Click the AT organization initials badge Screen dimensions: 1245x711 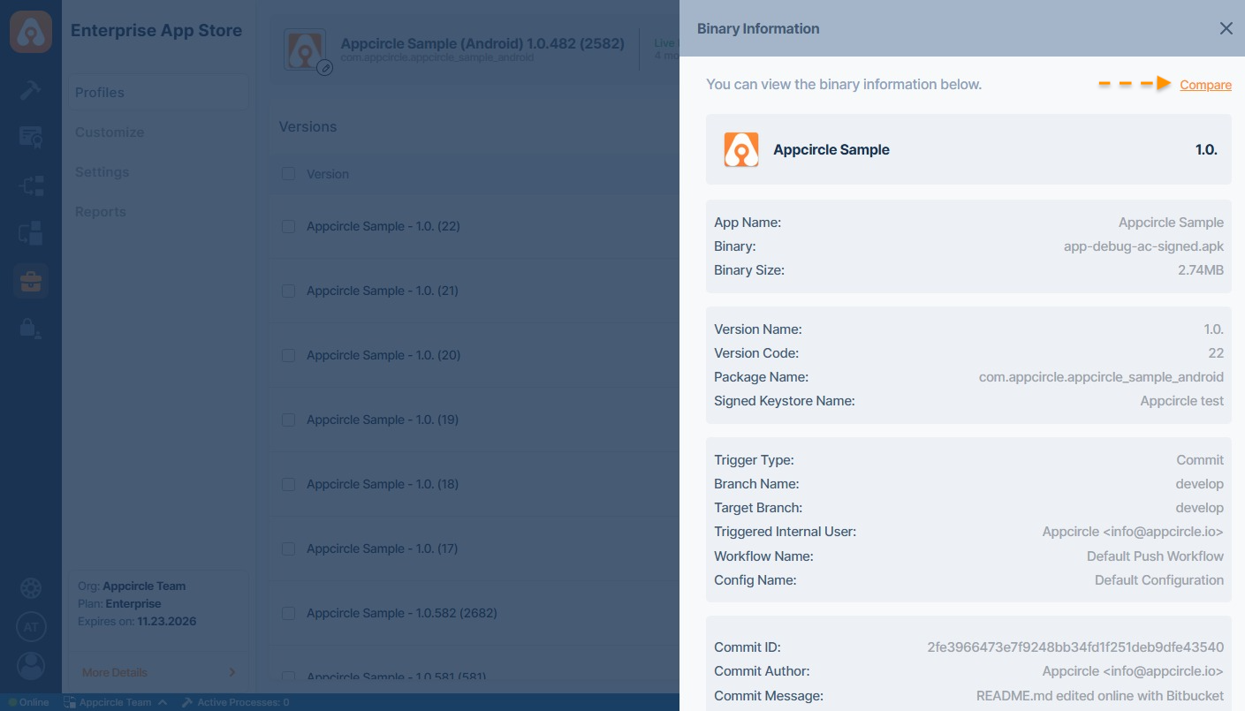point(31,627)
